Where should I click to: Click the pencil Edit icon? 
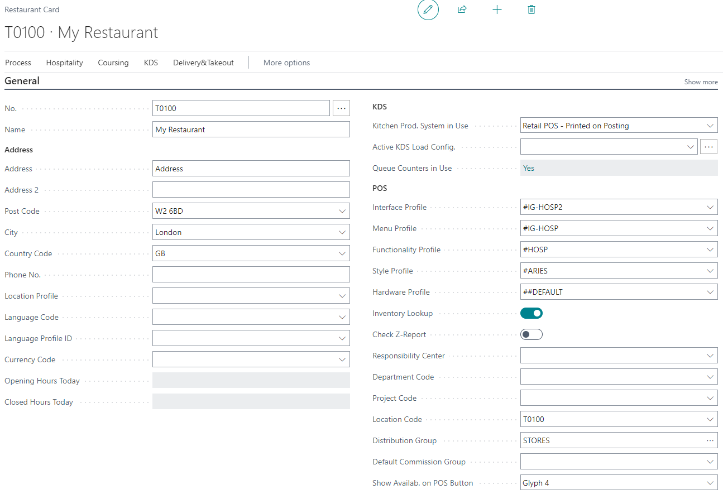(428, 10)
